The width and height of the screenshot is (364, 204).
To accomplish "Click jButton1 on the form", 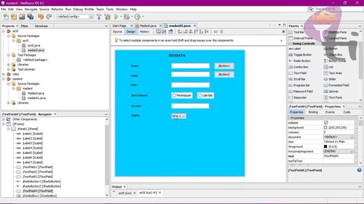I will (x=224, y=66).
